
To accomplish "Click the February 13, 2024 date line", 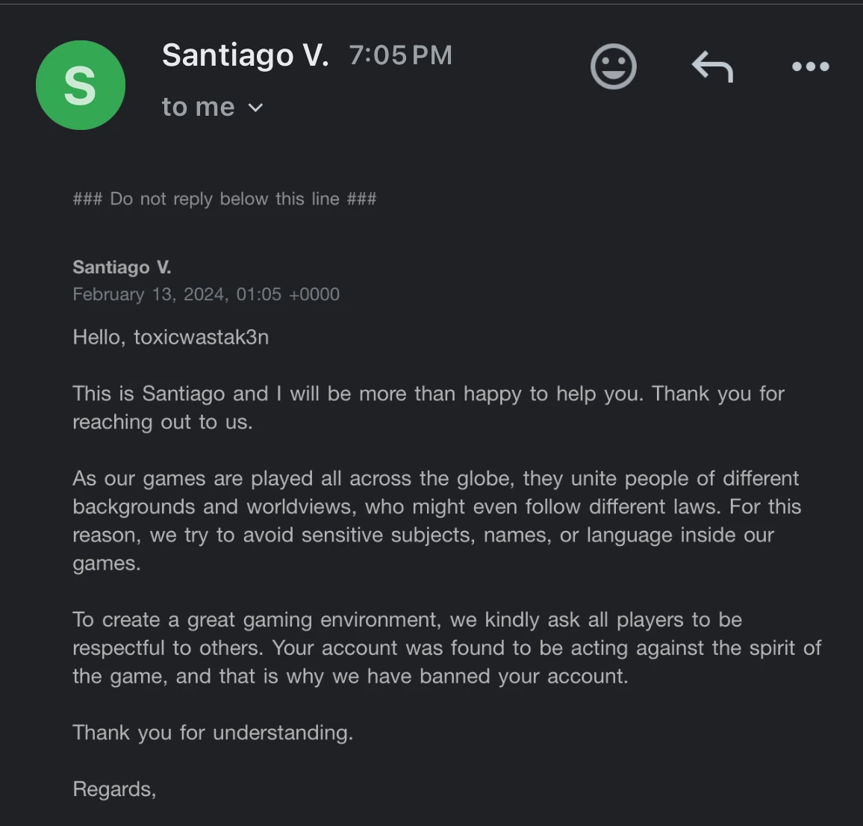I will pyautogui.click(x=205, y=294).
